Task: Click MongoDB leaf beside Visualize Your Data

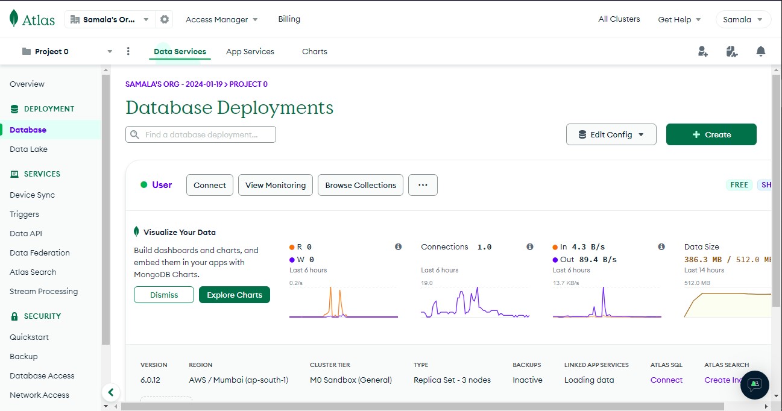Action: click(x=137, y=232)
